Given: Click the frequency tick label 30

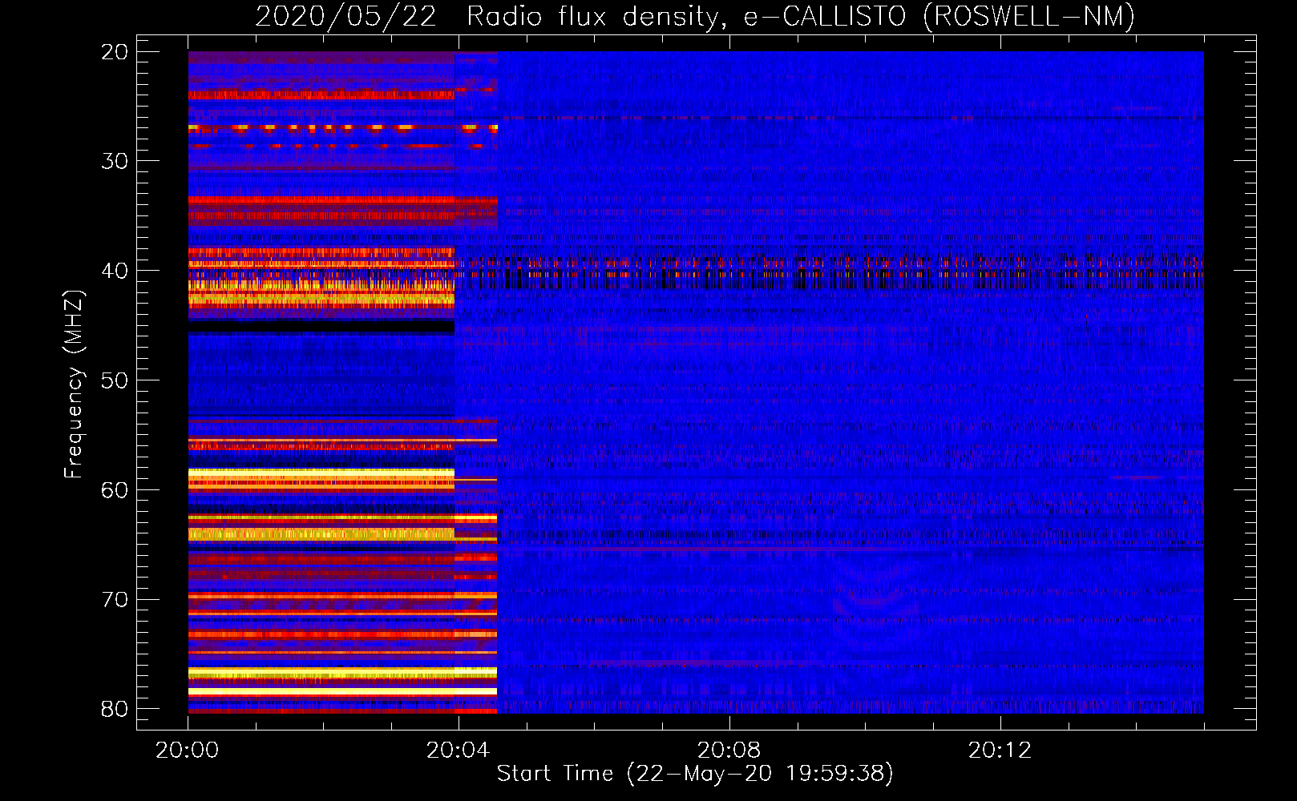Looking at the screenshot, I should 115,161.
